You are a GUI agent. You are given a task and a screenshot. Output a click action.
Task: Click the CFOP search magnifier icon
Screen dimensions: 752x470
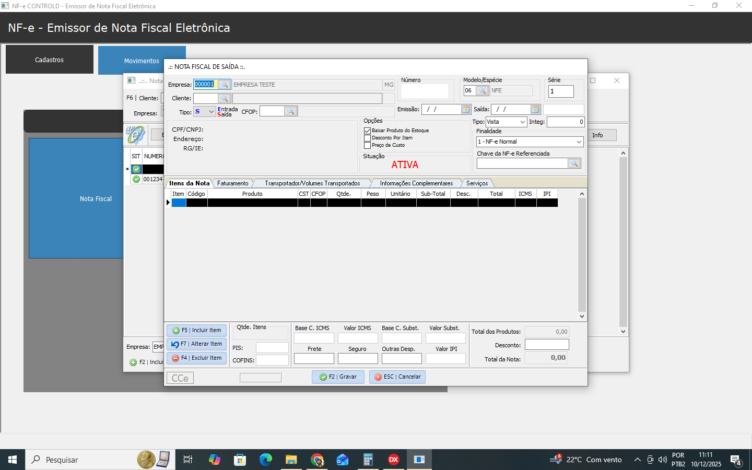pyautogui.click(x=290, y=111)
